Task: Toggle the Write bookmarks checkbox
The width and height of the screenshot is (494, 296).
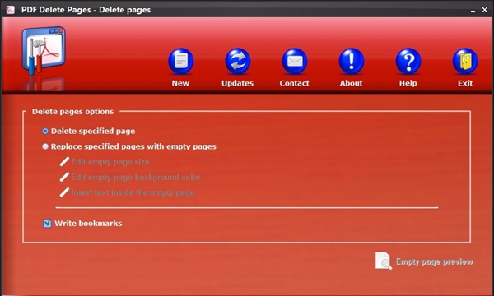Action: click(47, 224)
